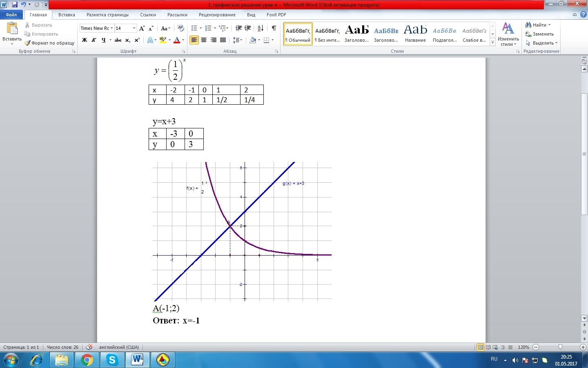Screen dimensions: 588x368
Task: Switch to the Вставка ribbon tab
Action: (67, 15)
